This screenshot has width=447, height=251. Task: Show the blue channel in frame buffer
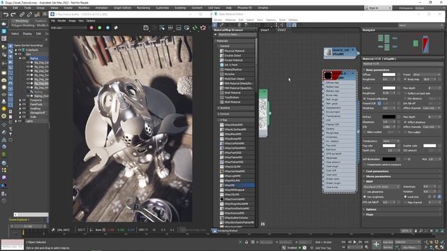pyautogui.click(x=108, y=28)
